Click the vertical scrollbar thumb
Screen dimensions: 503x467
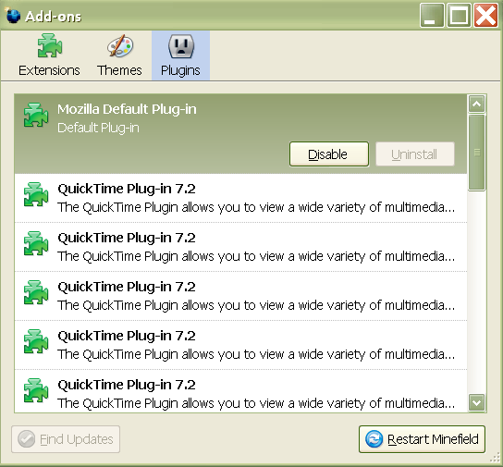point(477,153)
